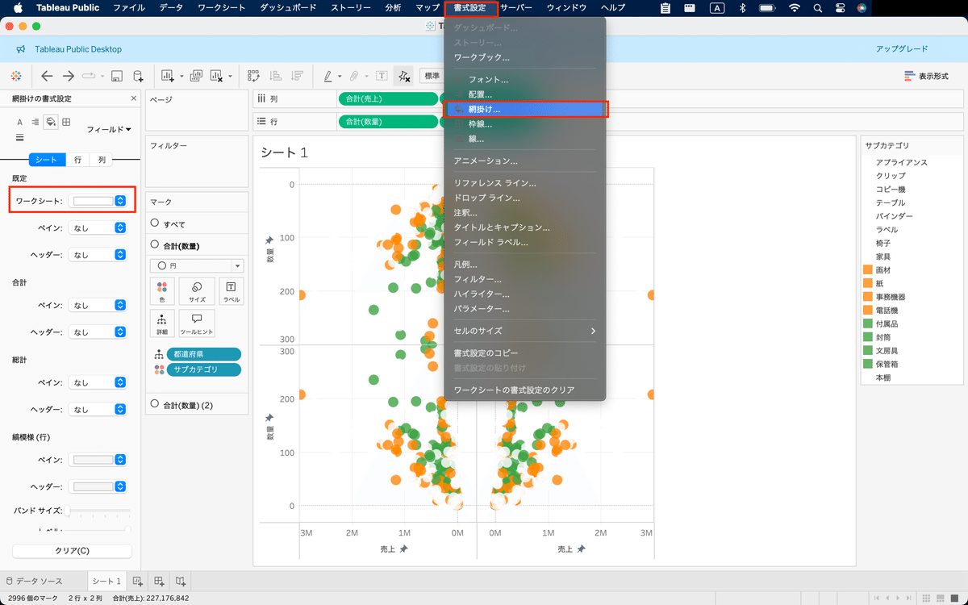Open the フィールド dropdown in format pane
The width and height of the screenshot is (968, 605).
click(109, 129)
